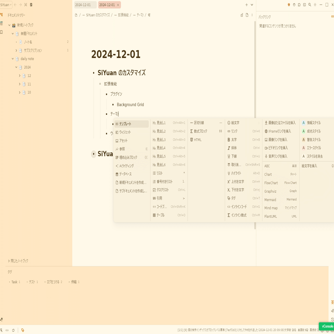This screenshot has height=334, width=334.
Task: Close the active 2024-12-01 tab
Action: pos(118,5)
